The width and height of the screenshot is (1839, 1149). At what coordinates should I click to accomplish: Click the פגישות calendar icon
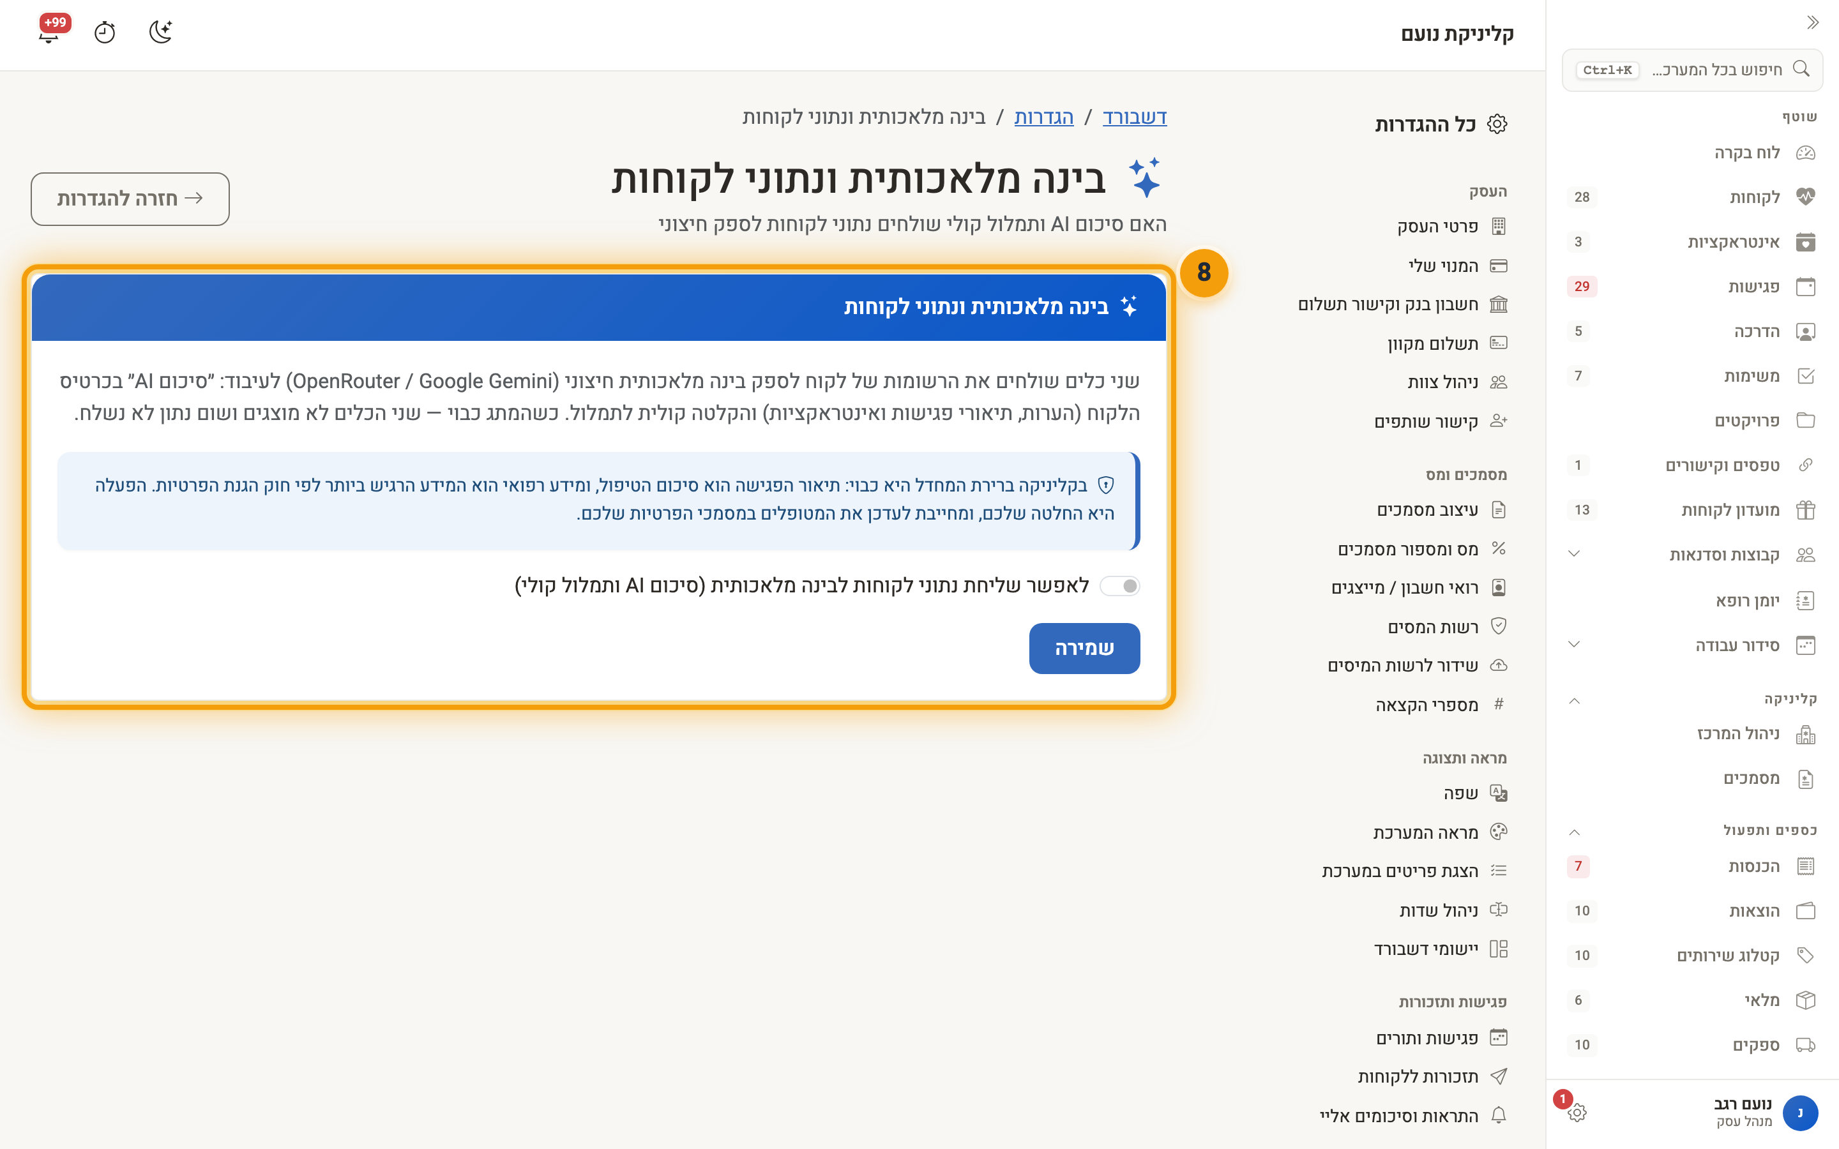tap(1806, 287)
